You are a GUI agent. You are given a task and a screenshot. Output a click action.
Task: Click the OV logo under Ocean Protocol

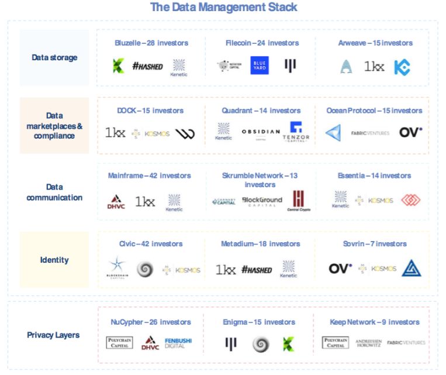[x=411, y=132]
